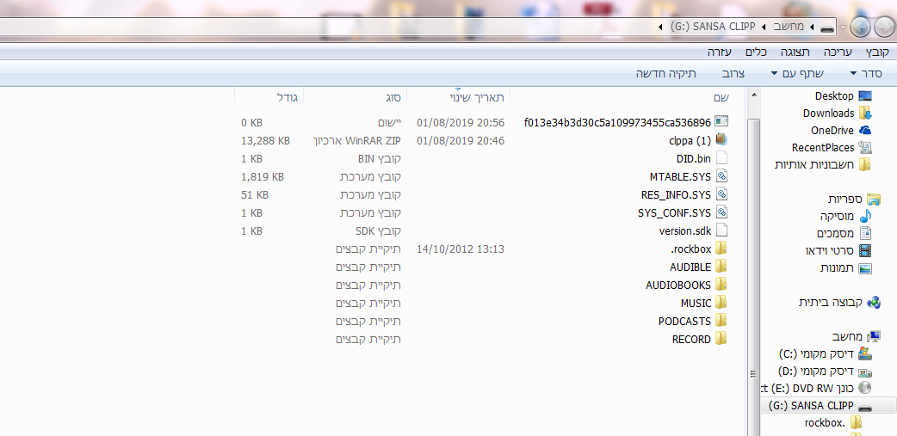Open Downloads in navigation pane

click(837, 114)
